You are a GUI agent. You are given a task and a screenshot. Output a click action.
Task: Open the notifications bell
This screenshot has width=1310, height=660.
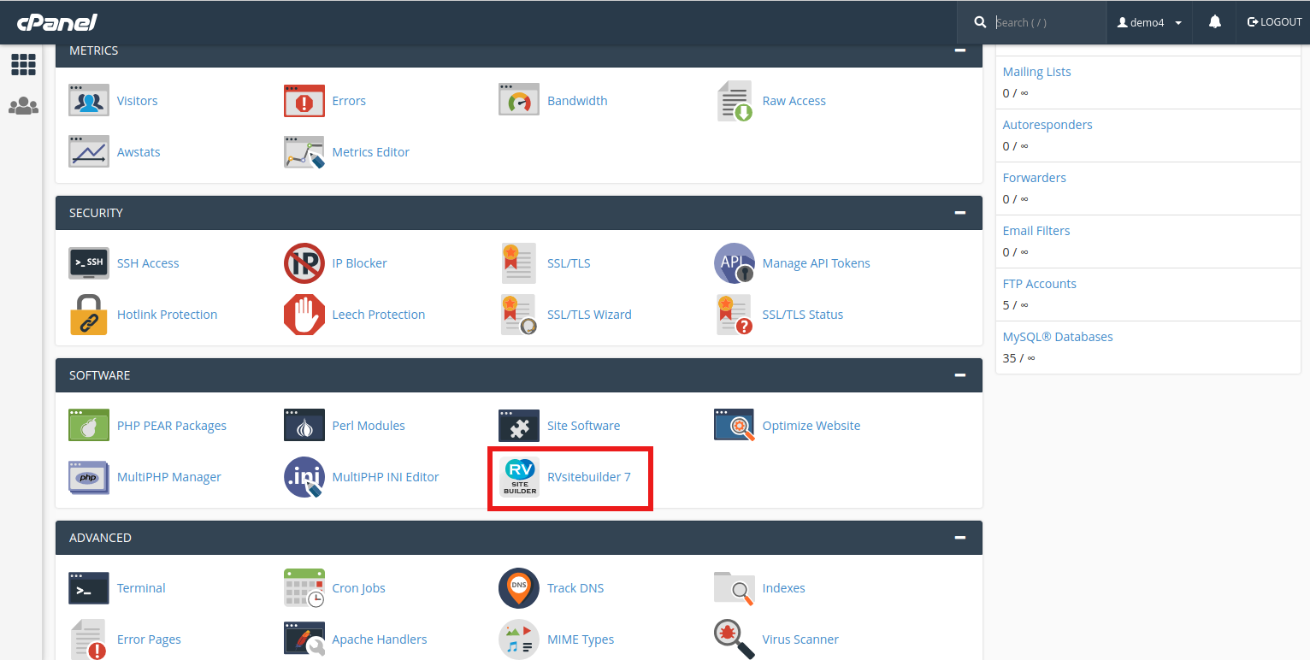tap(1215, 22)
